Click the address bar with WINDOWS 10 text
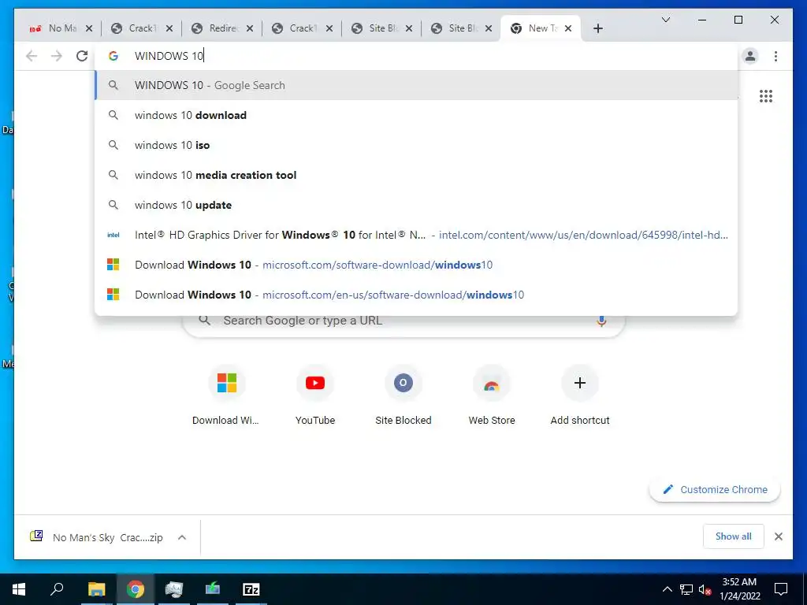Image resolution: width=807 pixels, height=605 pixels. (416, 56)
